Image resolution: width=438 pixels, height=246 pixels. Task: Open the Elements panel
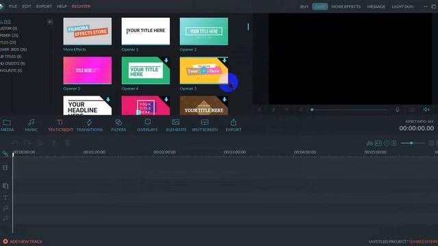[176, 125]
